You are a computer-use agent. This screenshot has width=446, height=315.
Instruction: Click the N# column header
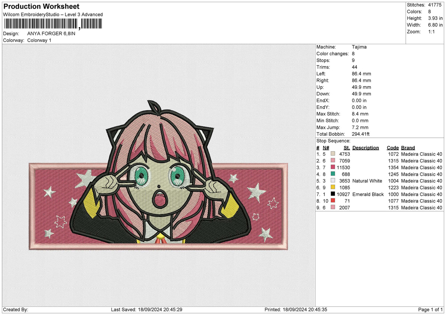click(326, 148)
